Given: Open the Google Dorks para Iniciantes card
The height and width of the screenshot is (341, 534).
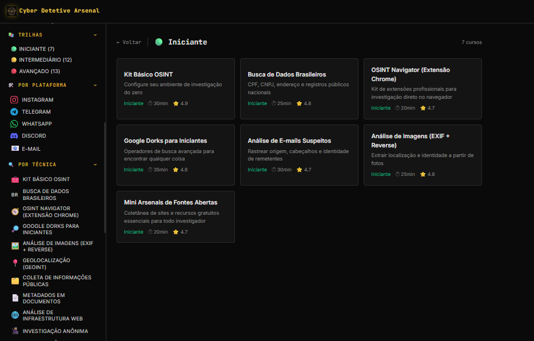Looking at the screenshot, I should [176, 155].
